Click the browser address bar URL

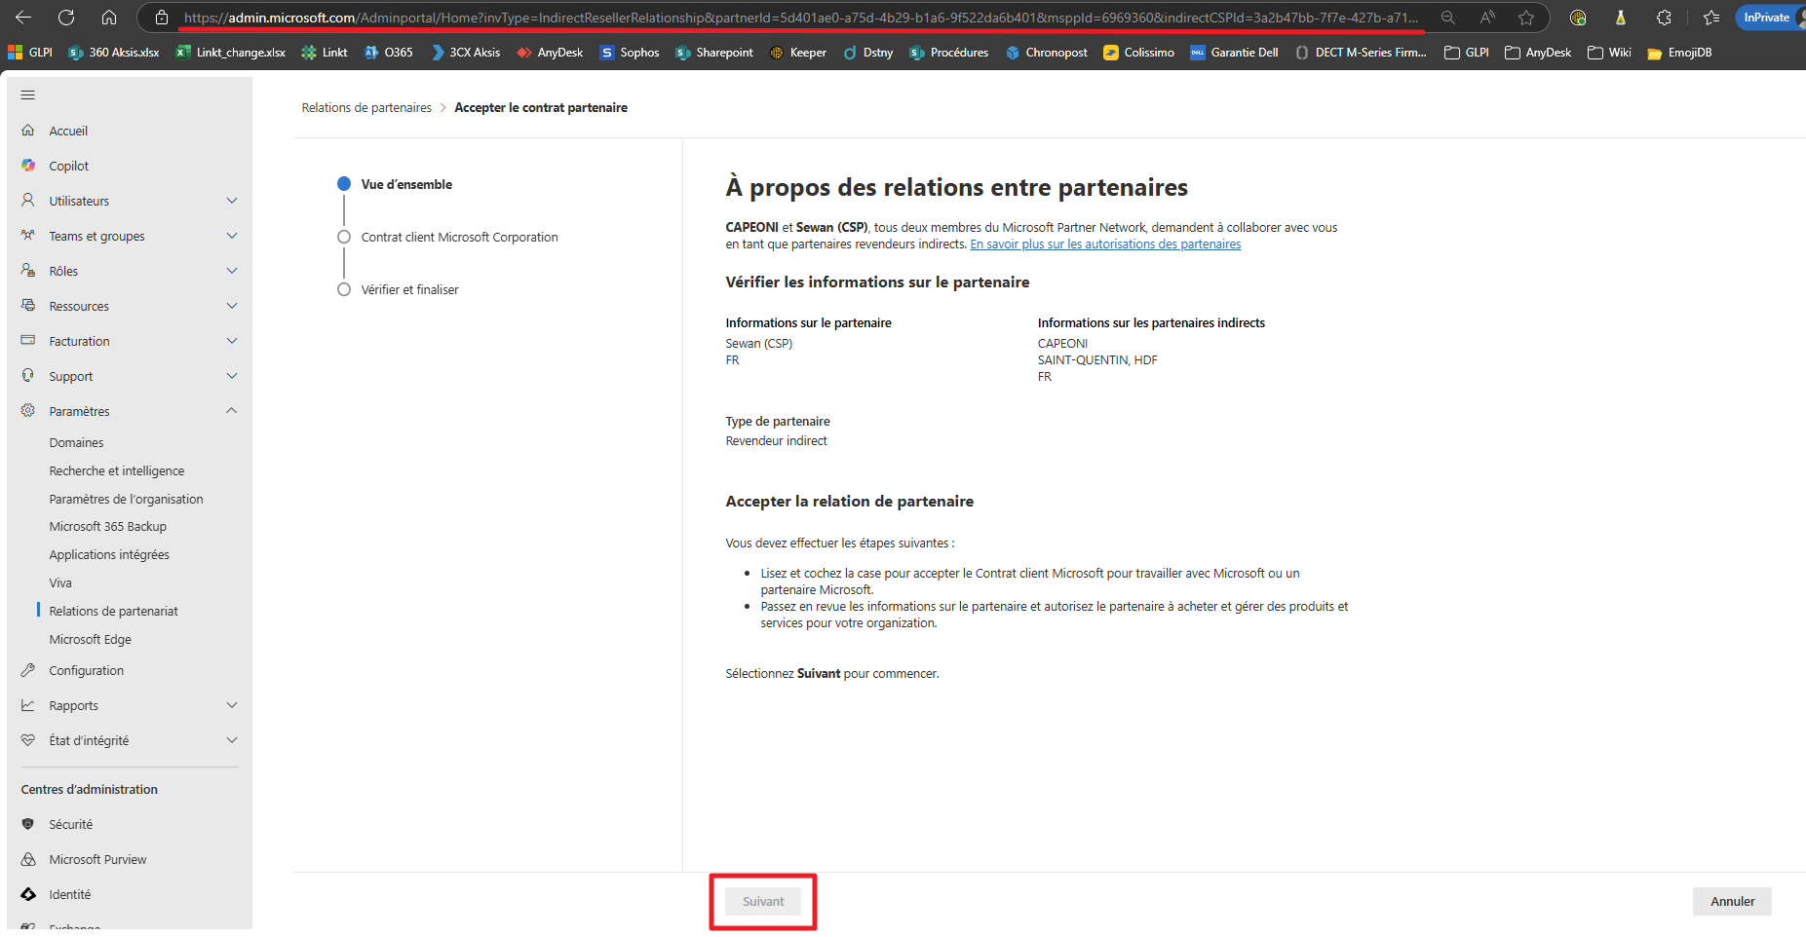[x=801, y=18]
